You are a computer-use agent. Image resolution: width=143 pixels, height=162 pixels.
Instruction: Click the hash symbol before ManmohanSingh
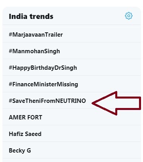11,51
